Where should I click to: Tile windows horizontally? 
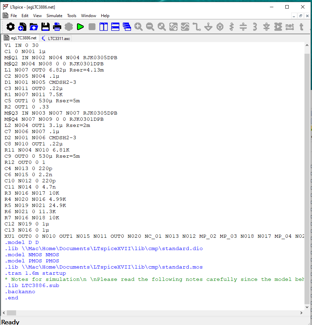coord(115,27)
